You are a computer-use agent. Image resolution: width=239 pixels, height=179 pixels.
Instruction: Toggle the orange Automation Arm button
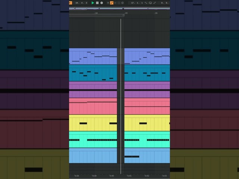[x=112, y=3]
